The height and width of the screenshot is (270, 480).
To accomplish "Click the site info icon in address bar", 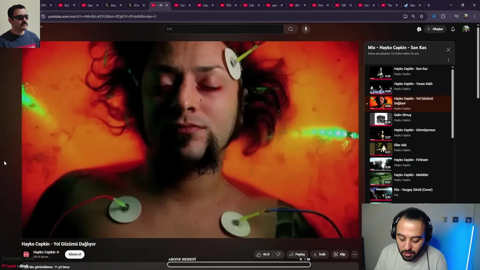I will [43, 16].
